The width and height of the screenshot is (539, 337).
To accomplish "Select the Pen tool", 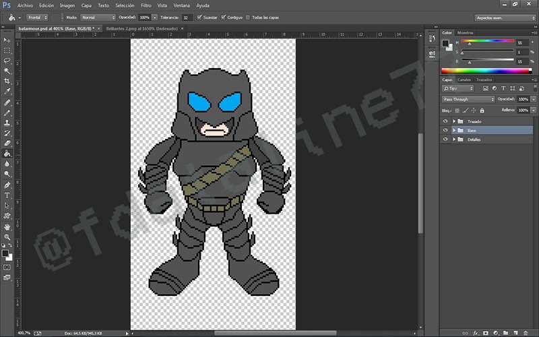I will coord(7,185).
